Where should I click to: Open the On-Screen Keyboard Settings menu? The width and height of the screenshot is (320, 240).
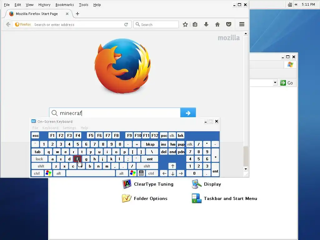pos(69,128)
